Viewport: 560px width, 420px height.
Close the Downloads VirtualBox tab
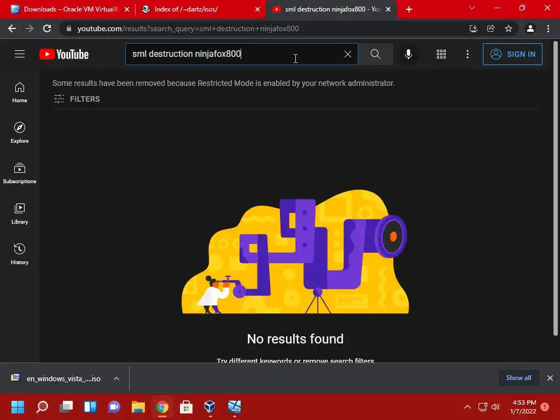[127, 9]
